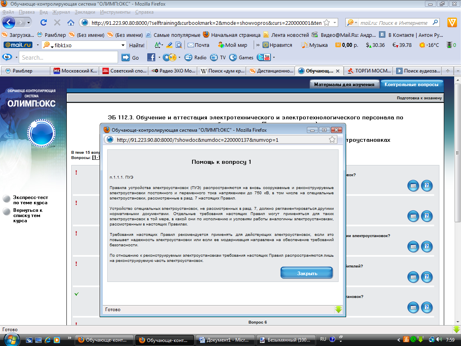Open Начальная страница bookmark
Image resolution: width=461 pixels, height=346 pixels.
coord(232,35)
